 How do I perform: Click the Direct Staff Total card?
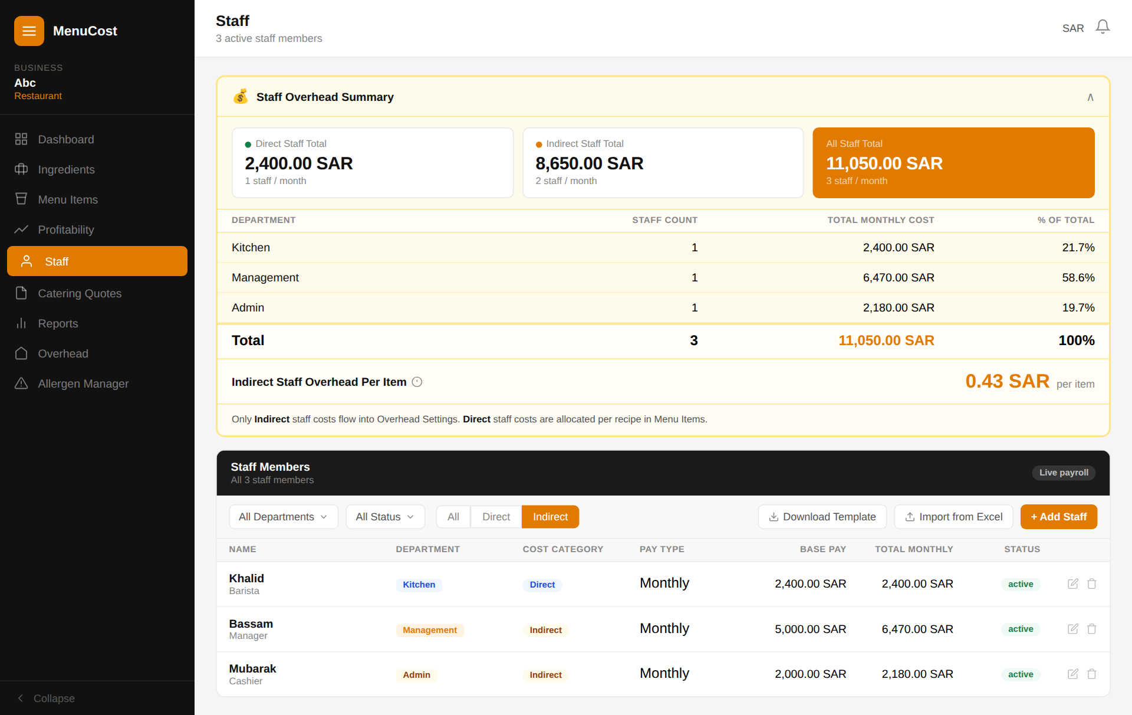coord(373,163)
